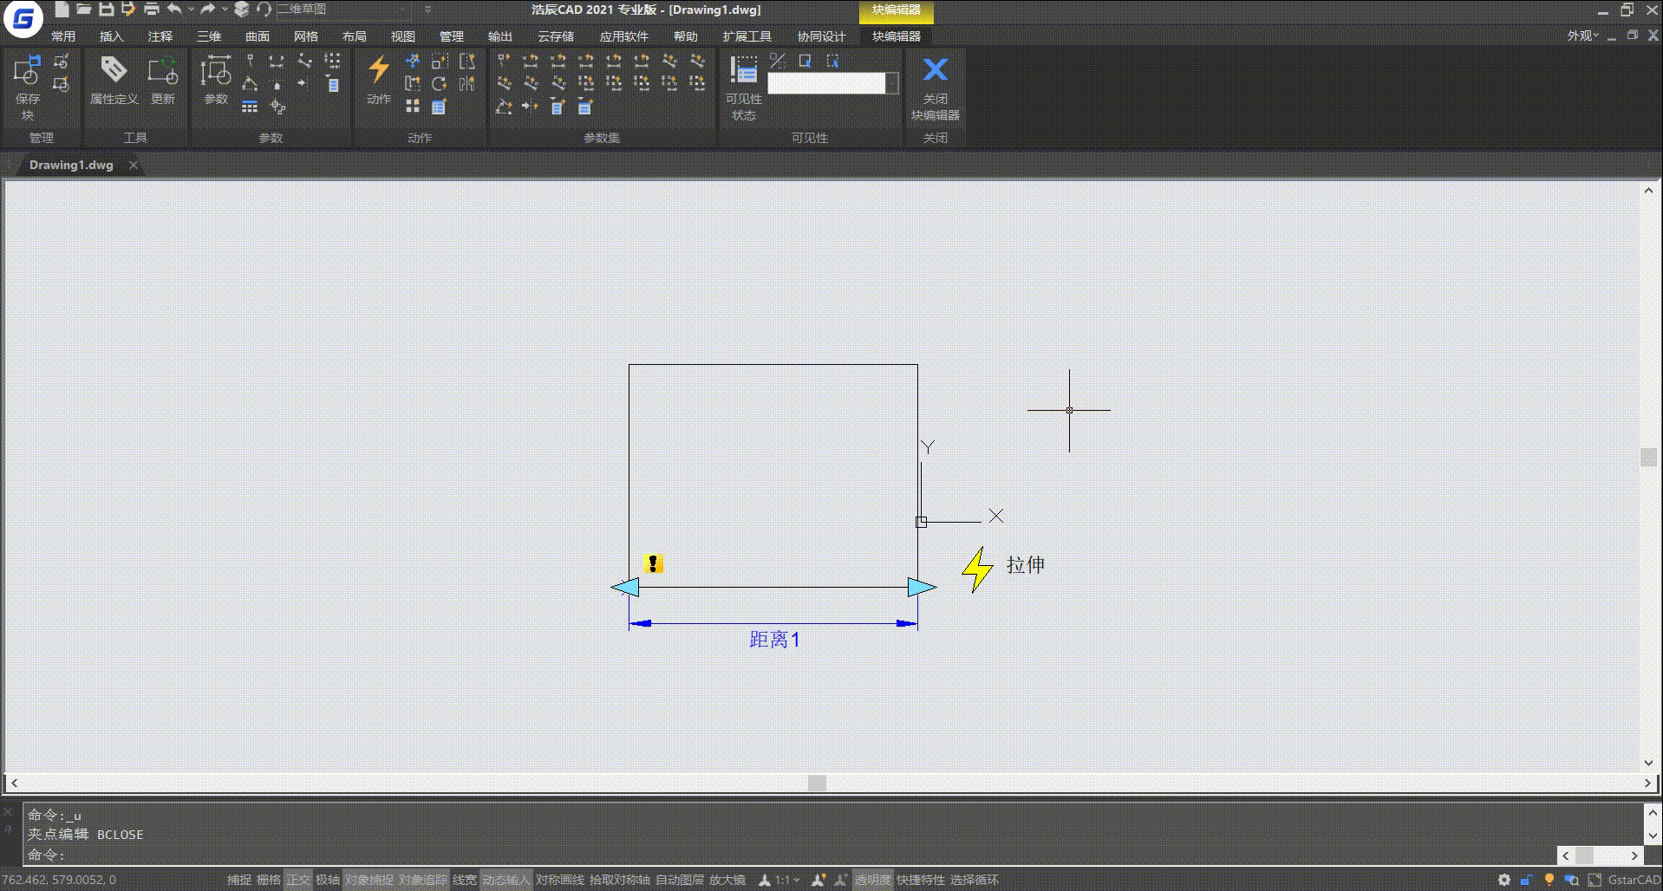Click the horizontal scrollbar thumb below drawing
The height and width of the screenshot is (891, 1663).
[817, 783]
